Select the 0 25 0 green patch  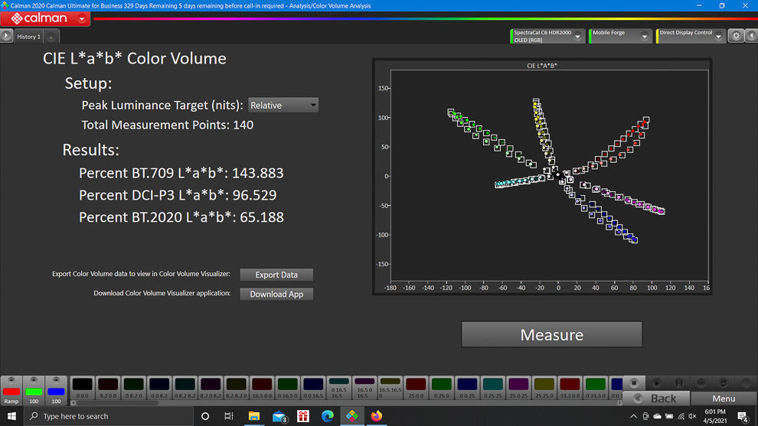[x=441, y=387]
